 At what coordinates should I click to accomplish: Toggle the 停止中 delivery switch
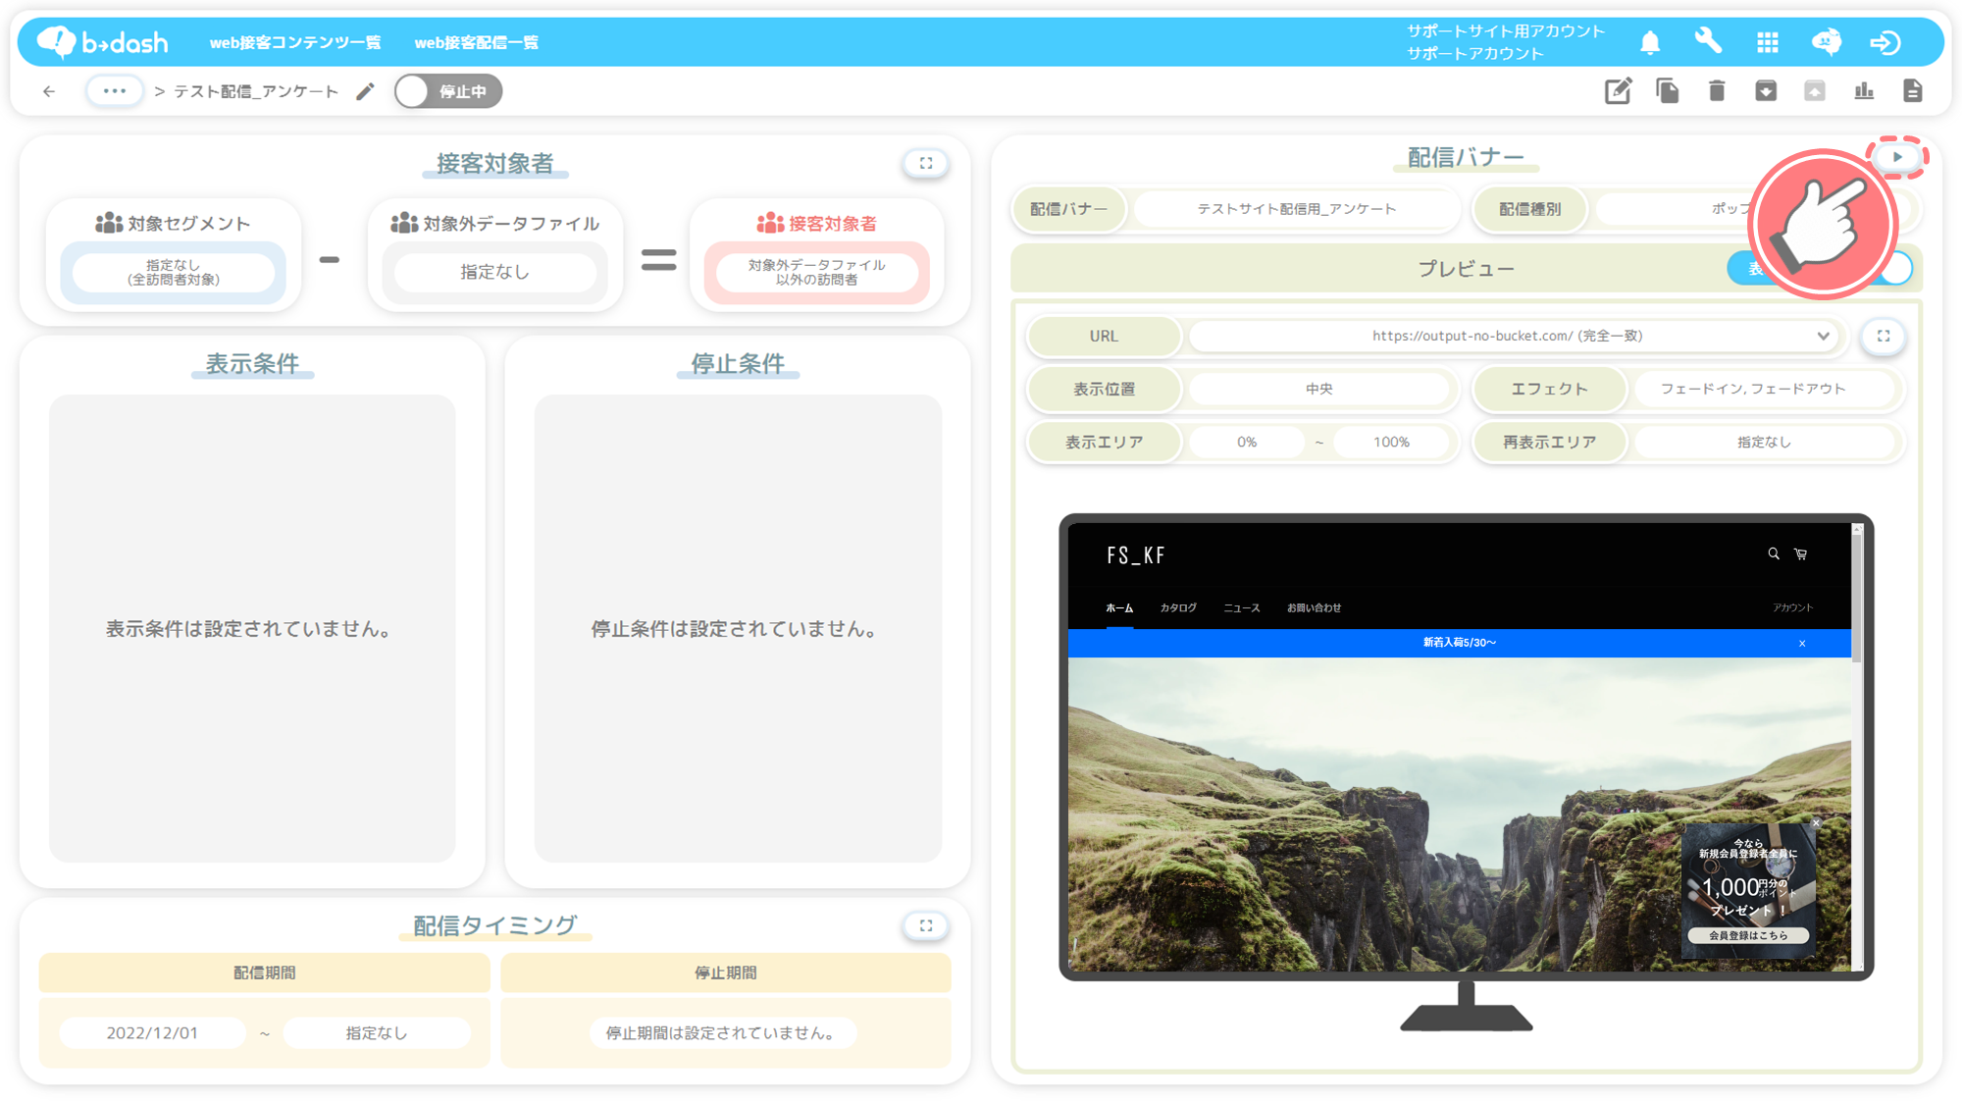[x=448, y=91]
